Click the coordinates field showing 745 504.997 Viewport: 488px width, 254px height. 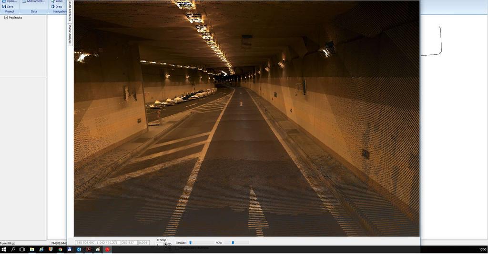(x=97, y=243)
